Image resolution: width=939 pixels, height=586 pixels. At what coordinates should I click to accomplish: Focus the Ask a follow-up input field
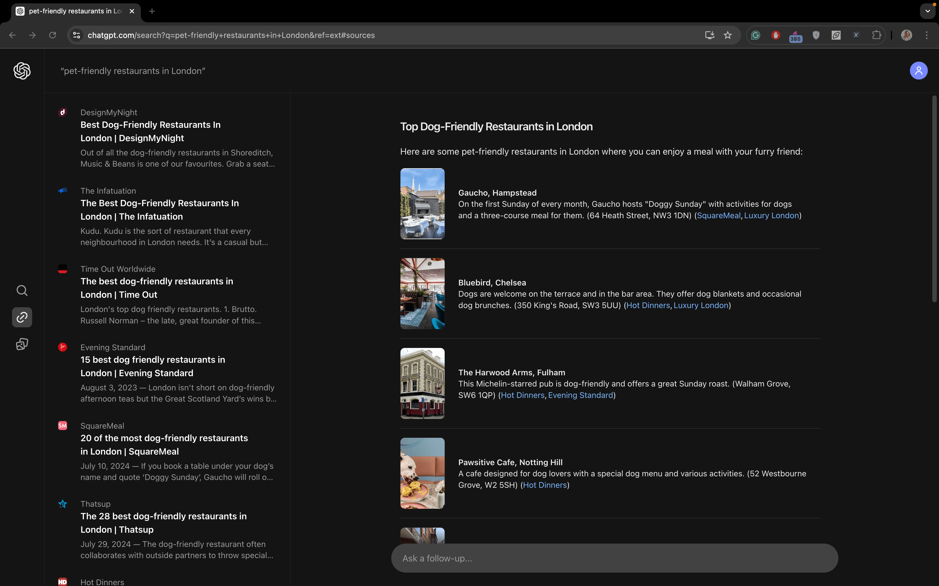615,558
